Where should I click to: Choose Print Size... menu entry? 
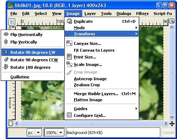(x=101, y=57)
